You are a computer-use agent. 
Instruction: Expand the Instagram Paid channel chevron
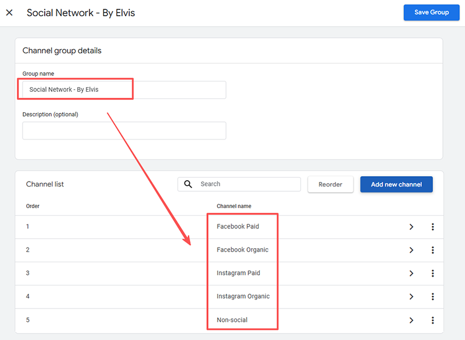(x=411, y=273)
